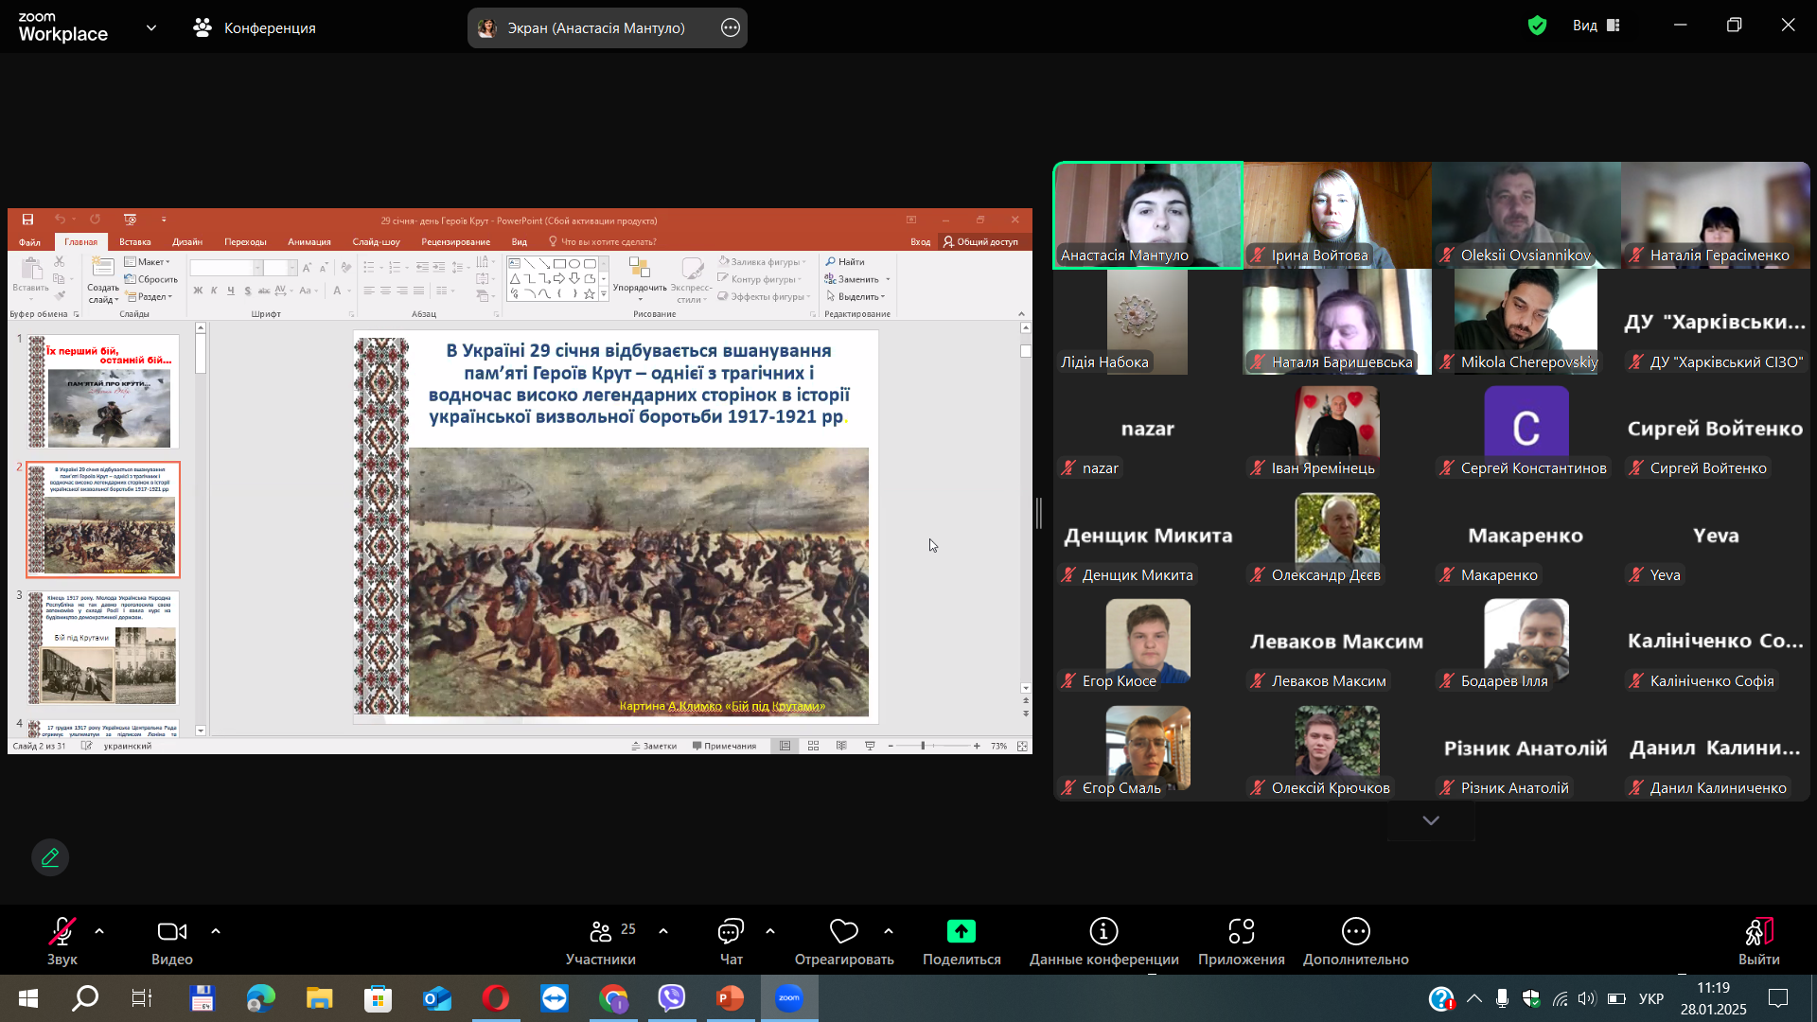Click fit slide to window icon
The height and width of the screenshot is (1022, 1817).
tap(1022, 746)
